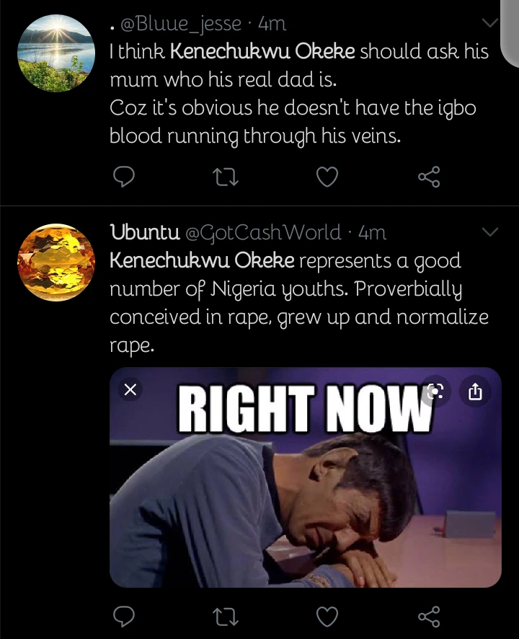Reply to Ubuntu's tweet
Image resolution: width=519 pixels, height=639 pixels.
[x=125, y=616]
